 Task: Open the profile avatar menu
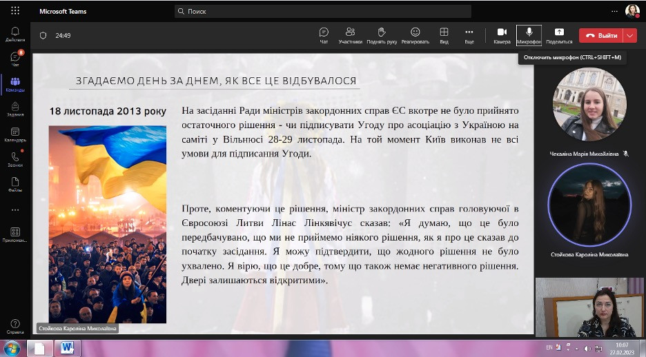(x=632, y=11)
